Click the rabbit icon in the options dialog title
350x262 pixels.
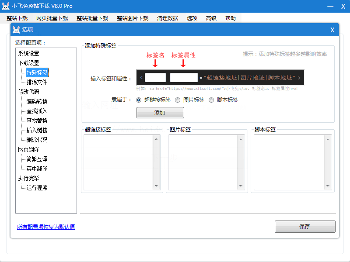point(16,30)
